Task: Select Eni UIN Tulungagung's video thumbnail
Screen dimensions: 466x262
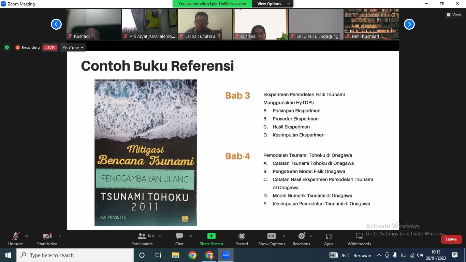Action: pos(316,24)
